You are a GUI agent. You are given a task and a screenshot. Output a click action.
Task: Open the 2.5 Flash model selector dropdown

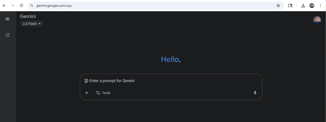coord(32,24)
